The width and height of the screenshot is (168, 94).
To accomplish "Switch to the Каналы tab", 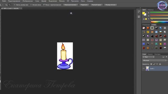I will [x=150, y=54].
